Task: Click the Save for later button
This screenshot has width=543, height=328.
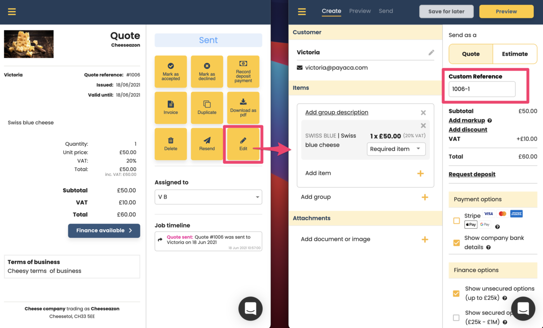Action: point(446,12)
